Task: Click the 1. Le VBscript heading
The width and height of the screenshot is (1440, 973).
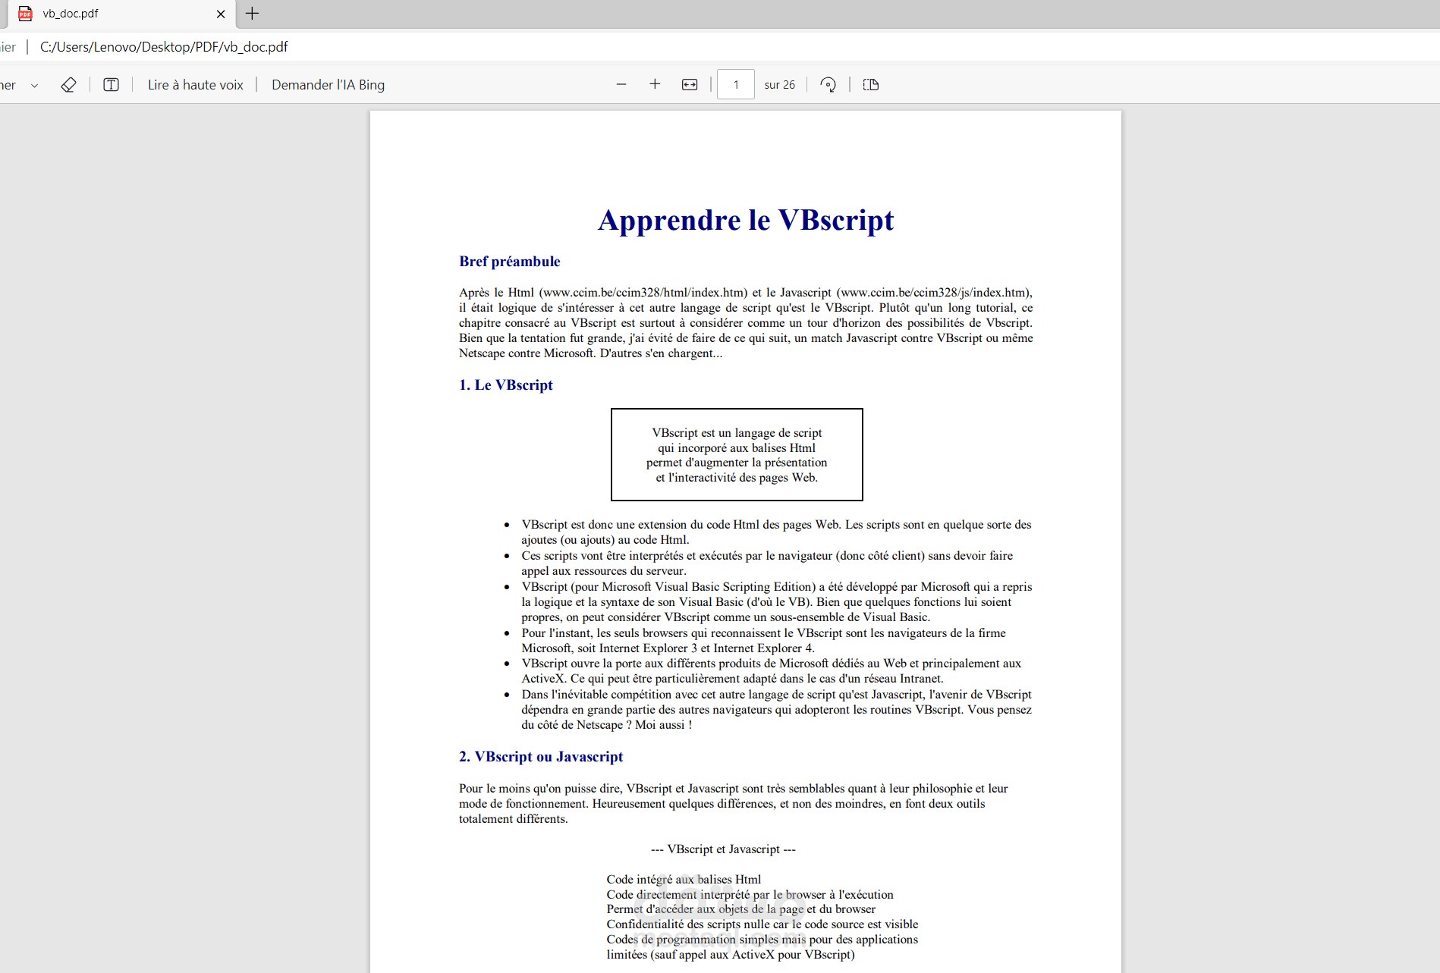Action: pos(506,385)
